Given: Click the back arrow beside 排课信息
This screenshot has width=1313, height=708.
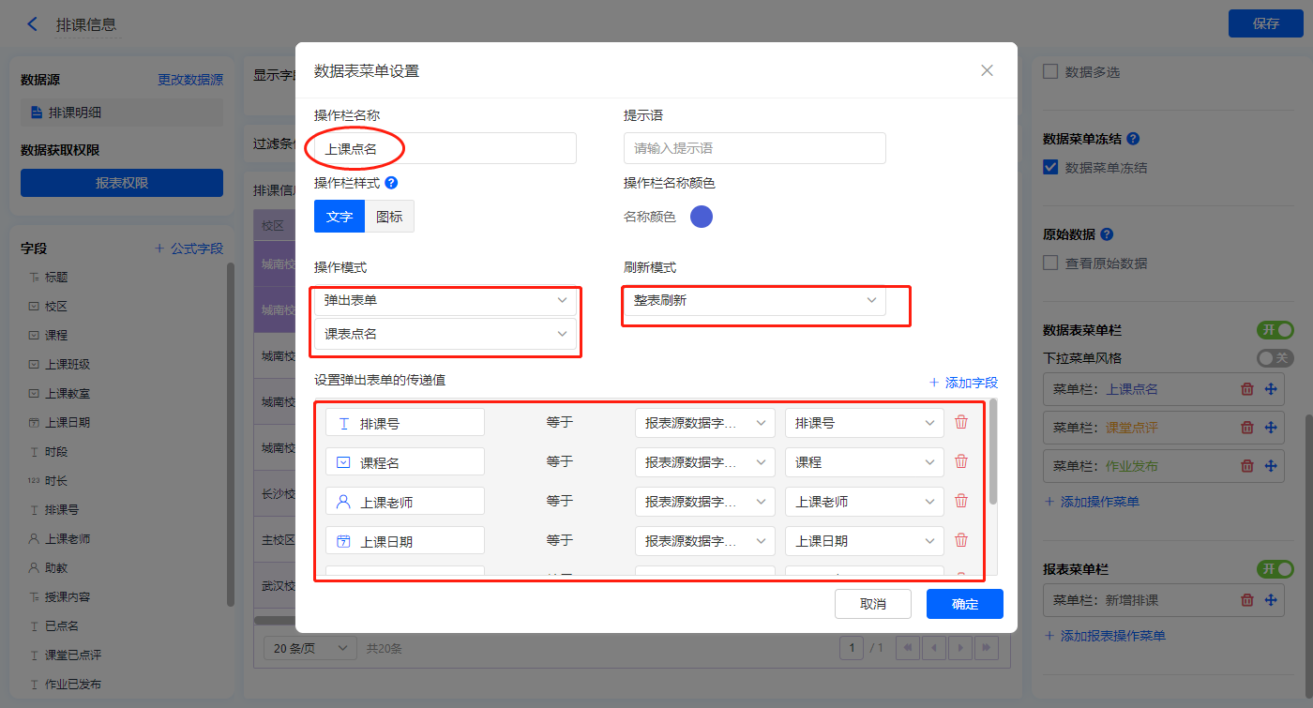Looking at the screenshot, I should coord(33,24).
